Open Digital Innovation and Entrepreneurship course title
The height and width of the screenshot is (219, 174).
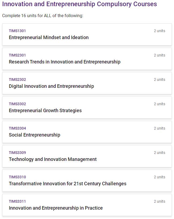point(51,86)
